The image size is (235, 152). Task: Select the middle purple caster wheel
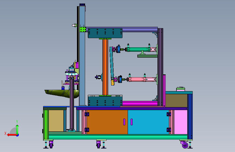[x=98, y=144]
